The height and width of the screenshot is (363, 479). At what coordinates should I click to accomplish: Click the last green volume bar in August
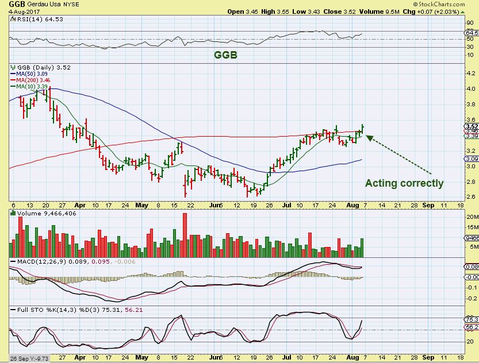[x=362, y=248]
